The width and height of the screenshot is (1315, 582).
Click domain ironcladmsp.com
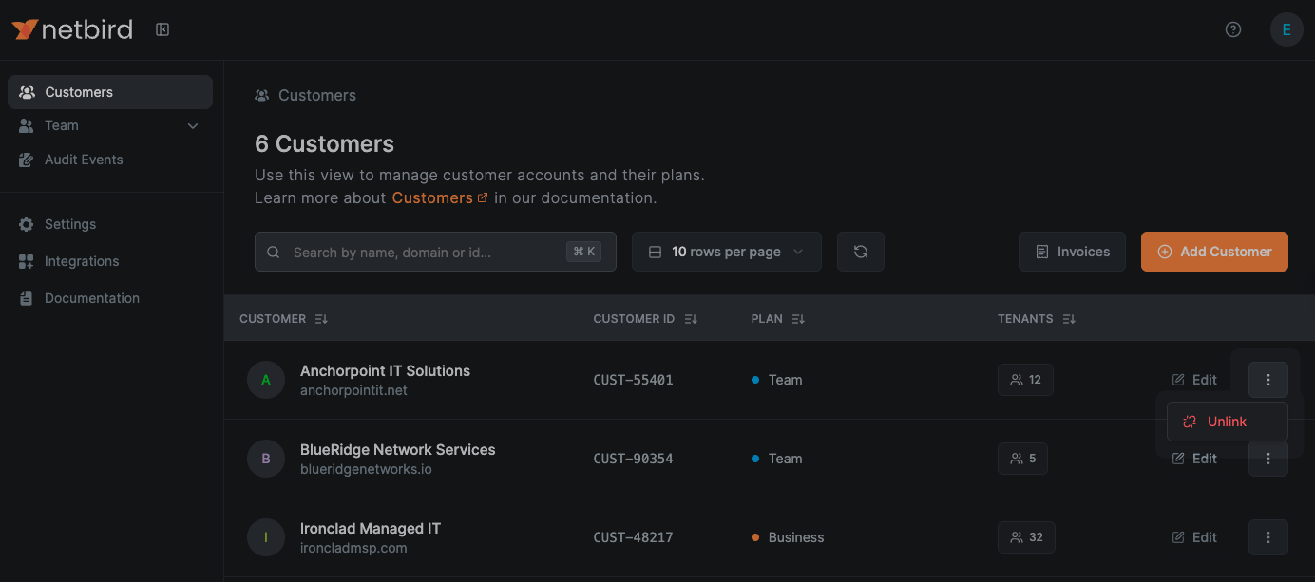(x=353, y=548)
